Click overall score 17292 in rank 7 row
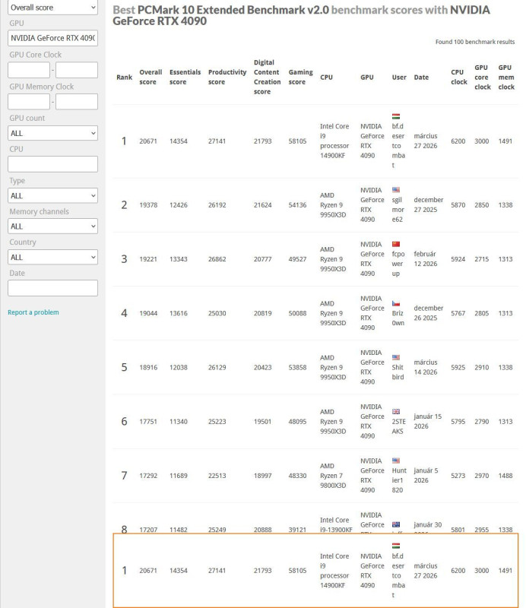This screenshot has height=608, width=526. coord(148,476)
